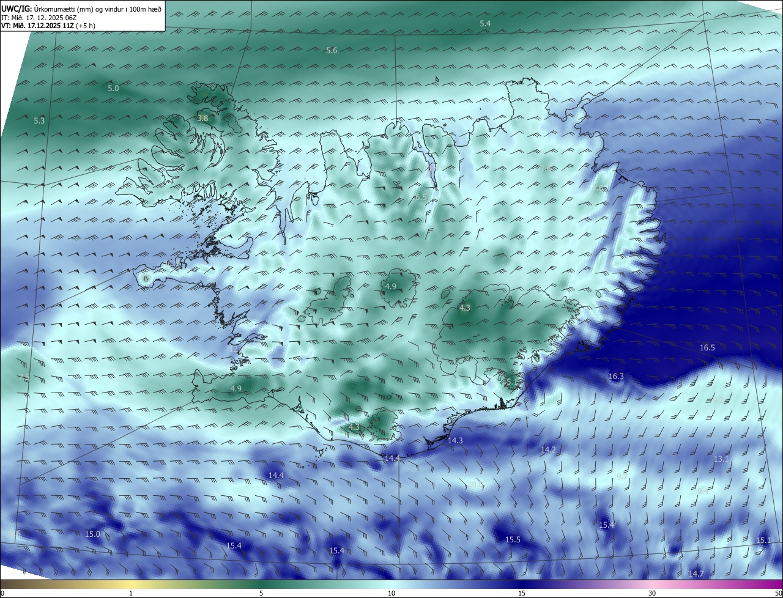Click the colour scale tick label '15'
Screen dimensions: 783x598
click(522, 594)
